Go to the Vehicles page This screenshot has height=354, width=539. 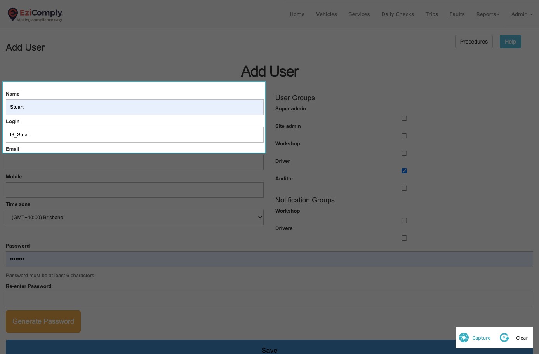point(326,14)
